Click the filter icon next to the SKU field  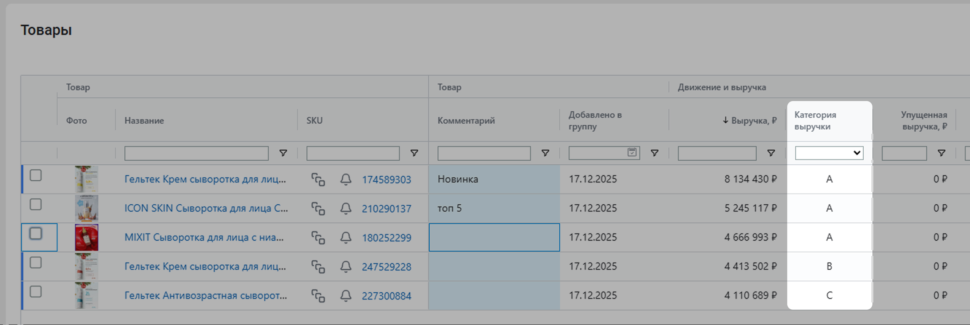tap(414, 153)
